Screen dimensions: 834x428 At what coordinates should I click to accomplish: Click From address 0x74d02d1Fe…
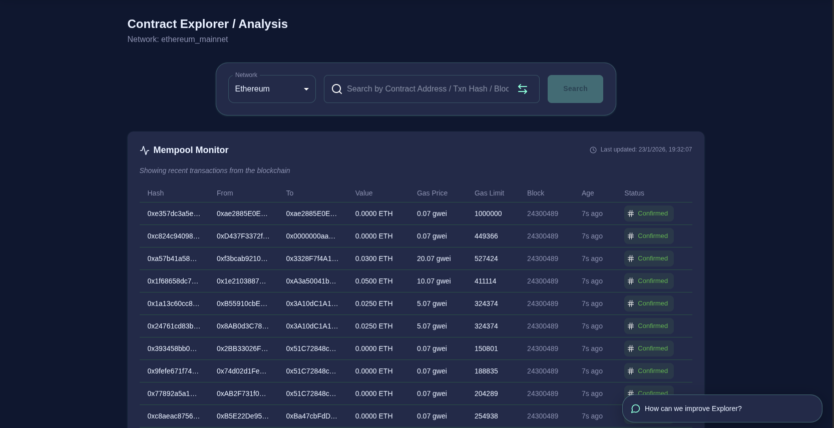(x=242, y=371)
